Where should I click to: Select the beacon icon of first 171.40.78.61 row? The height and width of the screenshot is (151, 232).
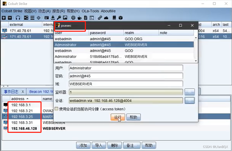(5, 31)
